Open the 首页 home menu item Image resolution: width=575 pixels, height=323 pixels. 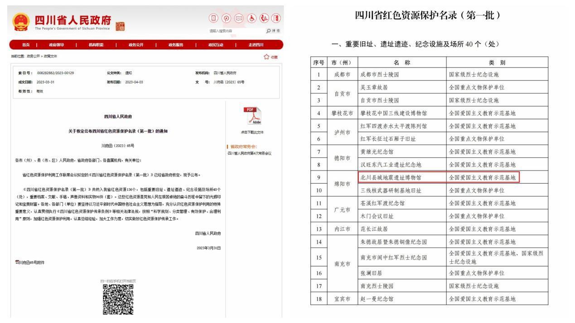point(26,44)
